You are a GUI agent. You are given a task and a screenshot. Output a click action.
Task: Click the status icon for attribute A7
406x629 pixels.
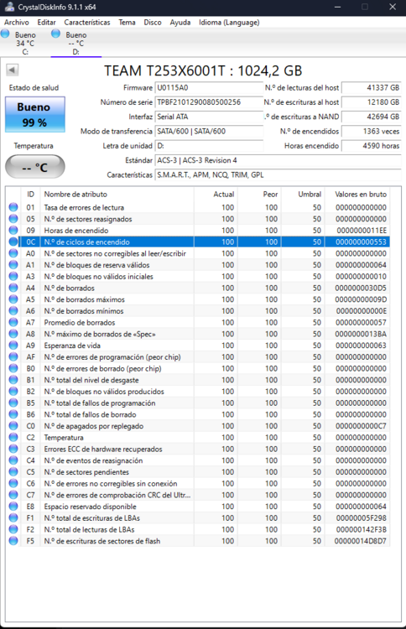13,322
